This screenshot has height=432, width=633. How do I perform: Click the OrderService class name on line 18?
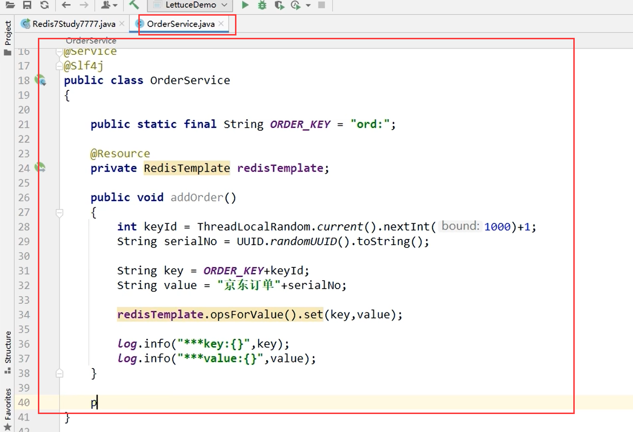click(x=190, y=80)
